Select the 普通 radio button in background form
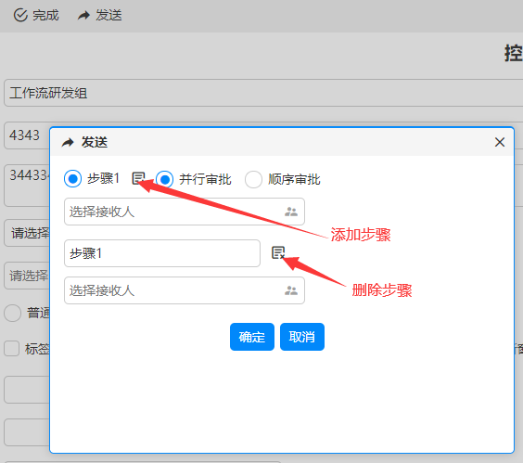Screen dimensions: 523x463 click(13, 313)
